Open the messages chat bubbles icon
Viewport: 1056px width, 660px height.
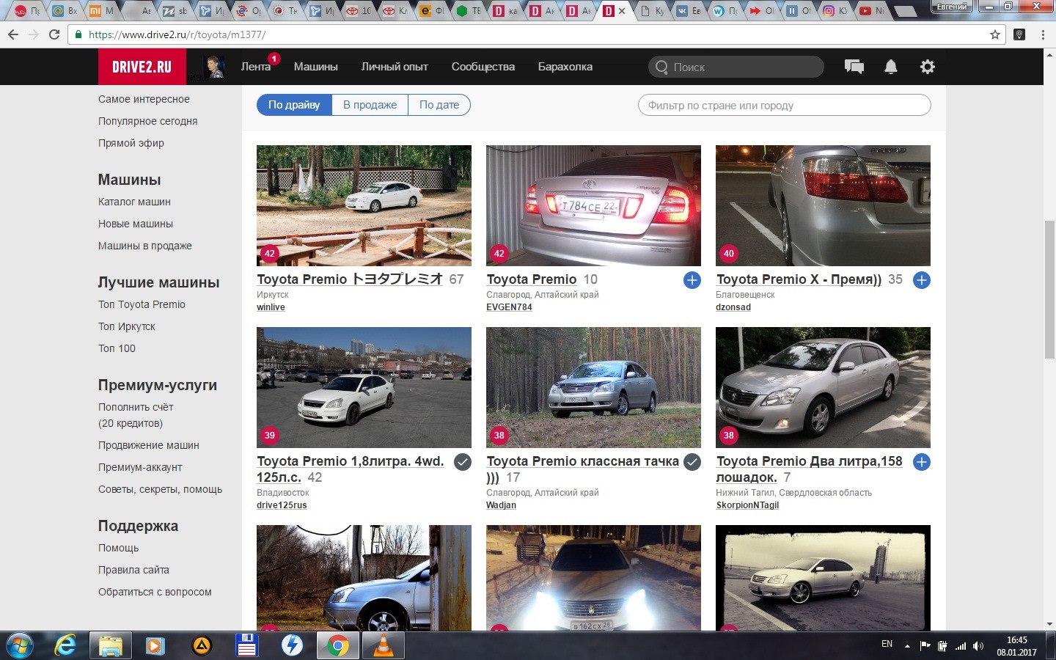(x=854, y=67)
